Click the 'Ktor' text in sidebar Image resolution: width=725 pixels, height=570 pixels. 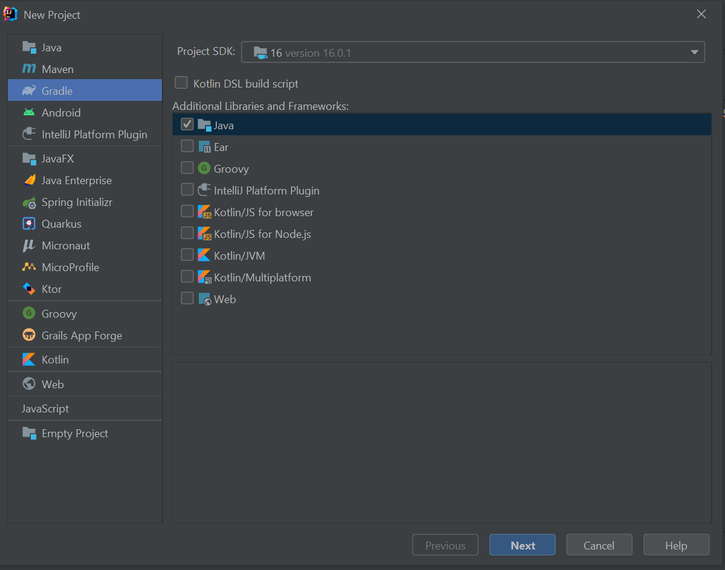coord(51,289)
